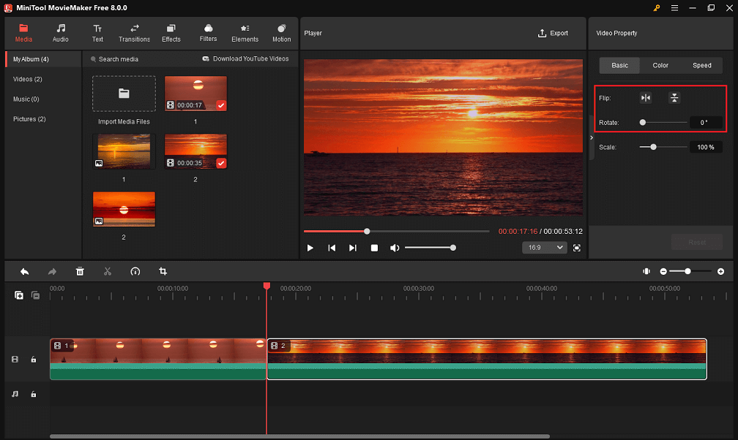Add a new track icon
The height and width of the screenshot is (440, 738).
[x=19, y=295]
